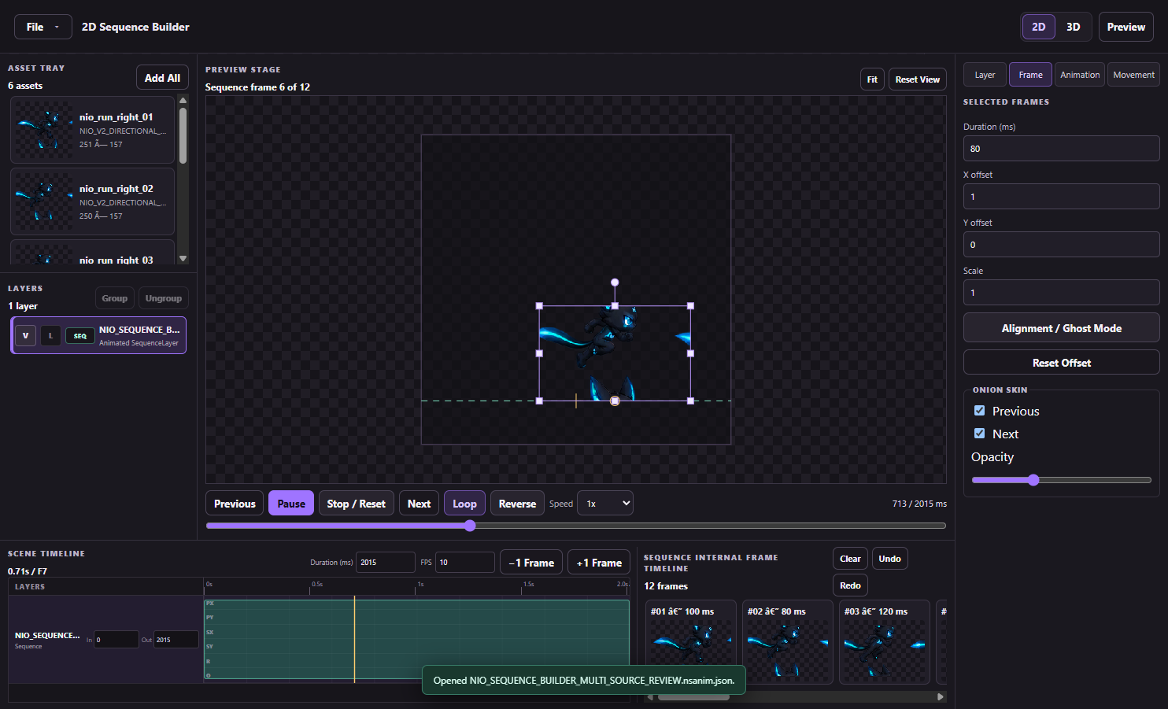
Task: Click the Group layers button
Action: coord(114,298)
